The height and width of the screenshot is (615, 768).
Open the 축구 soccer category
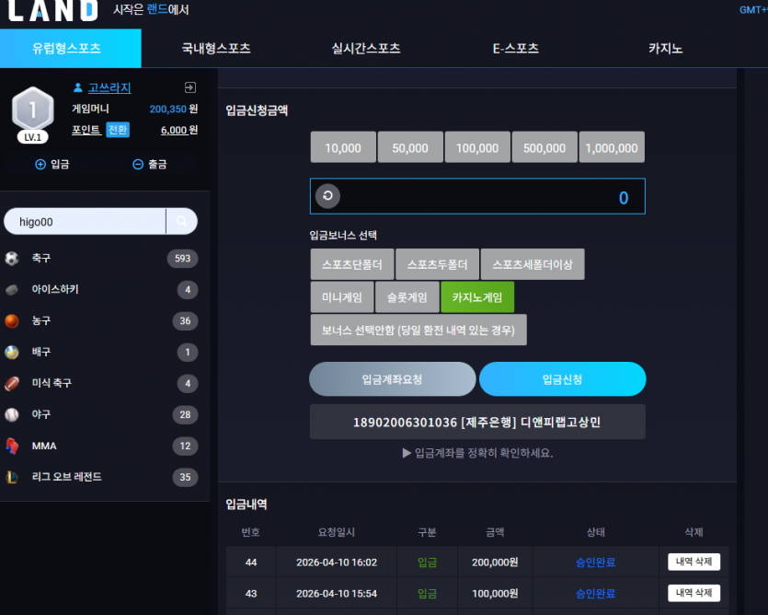point(101,258)
